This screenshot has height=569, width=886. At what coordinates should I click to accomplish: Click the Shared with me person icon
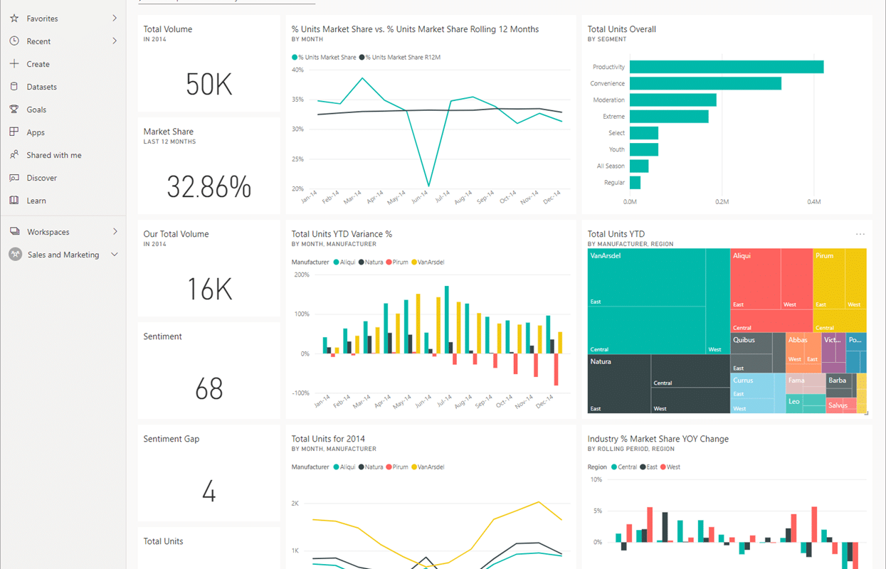pos(14,155)
